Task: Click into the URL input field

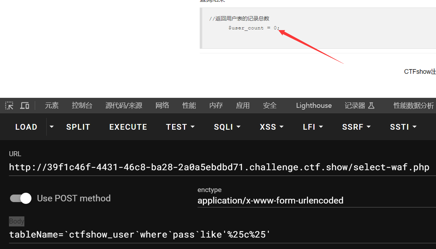Action: (219, 167)
